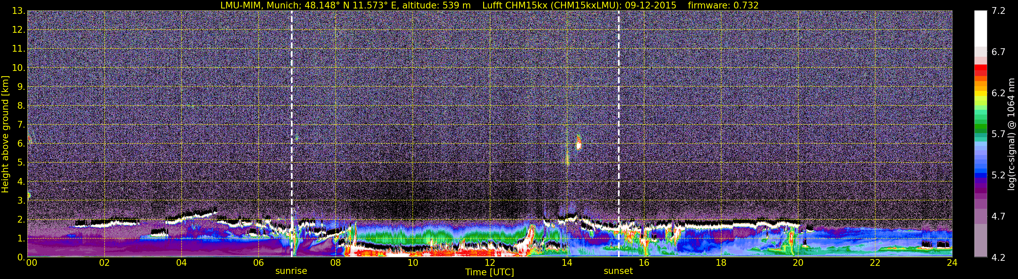Image resolution: width=1018 pixels, height=279 pixels.
Task: Click the height tick label "3."
Action: click(21, 201)
